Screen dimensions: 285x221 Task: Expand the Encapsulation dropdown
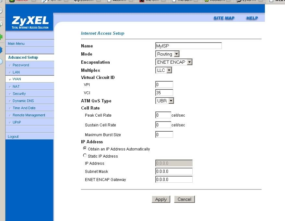coord(174,62)
